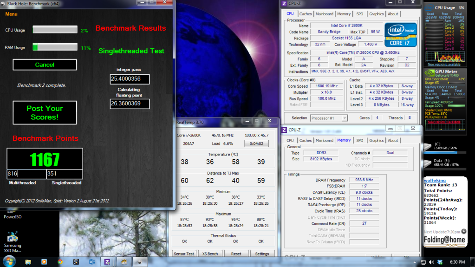
Task: Launch the media player taskbar icon
Action: click(44, 262)
